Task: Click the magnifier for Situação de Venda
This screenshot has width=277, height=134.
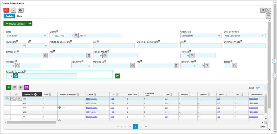Action: [15, 75]
